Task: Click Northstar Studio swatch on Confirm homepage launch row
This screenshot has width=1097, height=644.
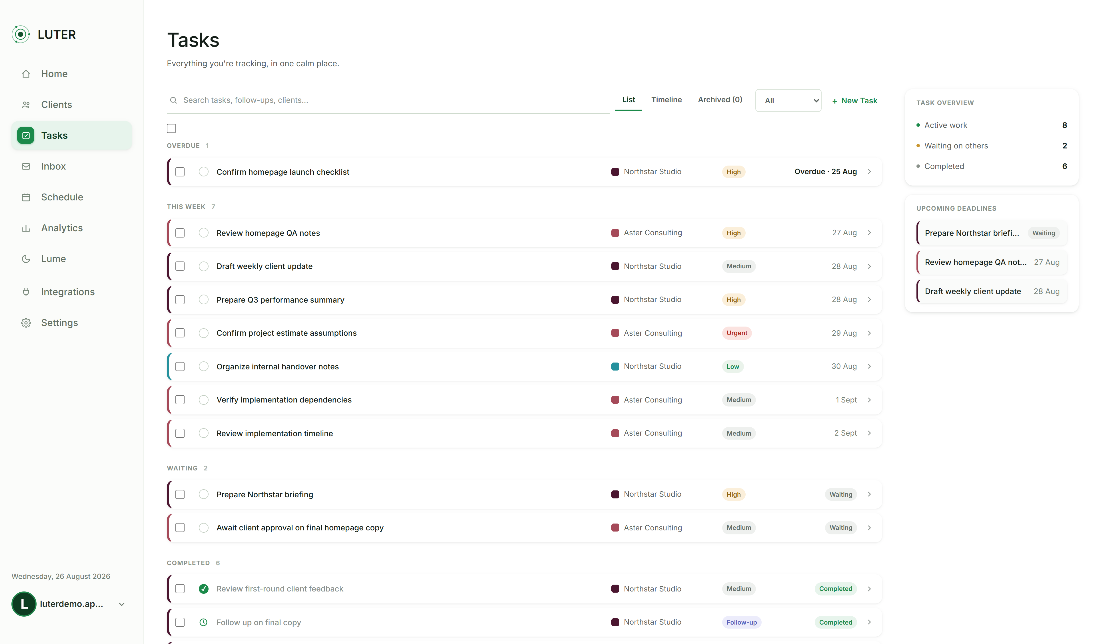Action: 615,172
